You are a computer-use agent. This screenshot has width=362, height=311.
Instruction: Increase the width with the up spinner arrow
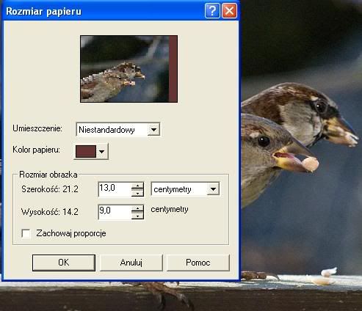coord(137,186)
